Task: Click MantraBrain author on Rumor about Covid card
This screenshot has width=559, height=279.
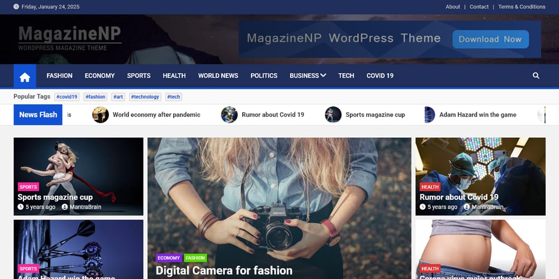Action: click(x=487, y=207)
